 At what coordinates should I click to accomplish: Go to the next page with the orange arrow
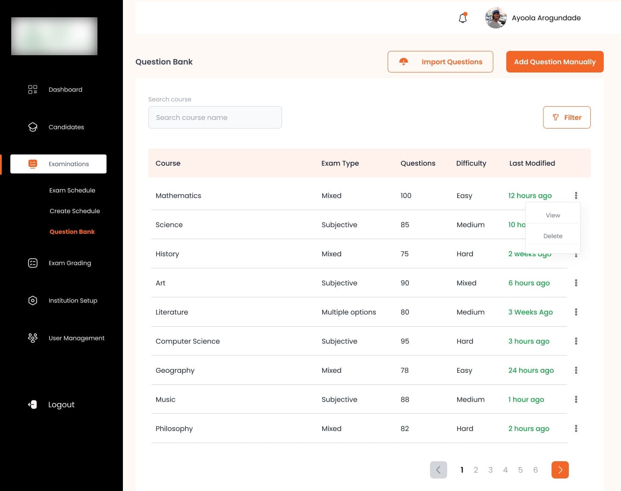pyautogui.click(x=560, y=470)
